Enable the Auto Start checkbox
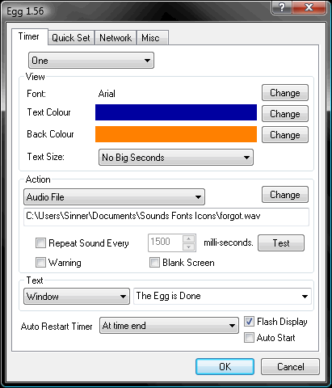This screenshot has height=388, width=332. click(x=249, y=337)
